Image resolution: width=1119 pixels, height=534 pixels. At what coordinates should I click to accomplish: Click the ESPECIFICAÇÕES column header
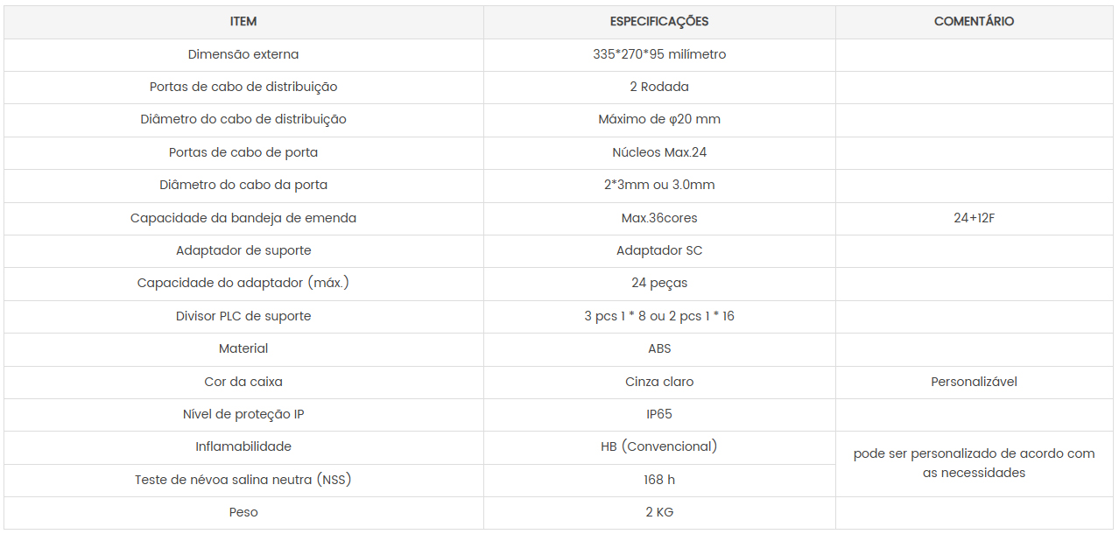click(659, 22)
